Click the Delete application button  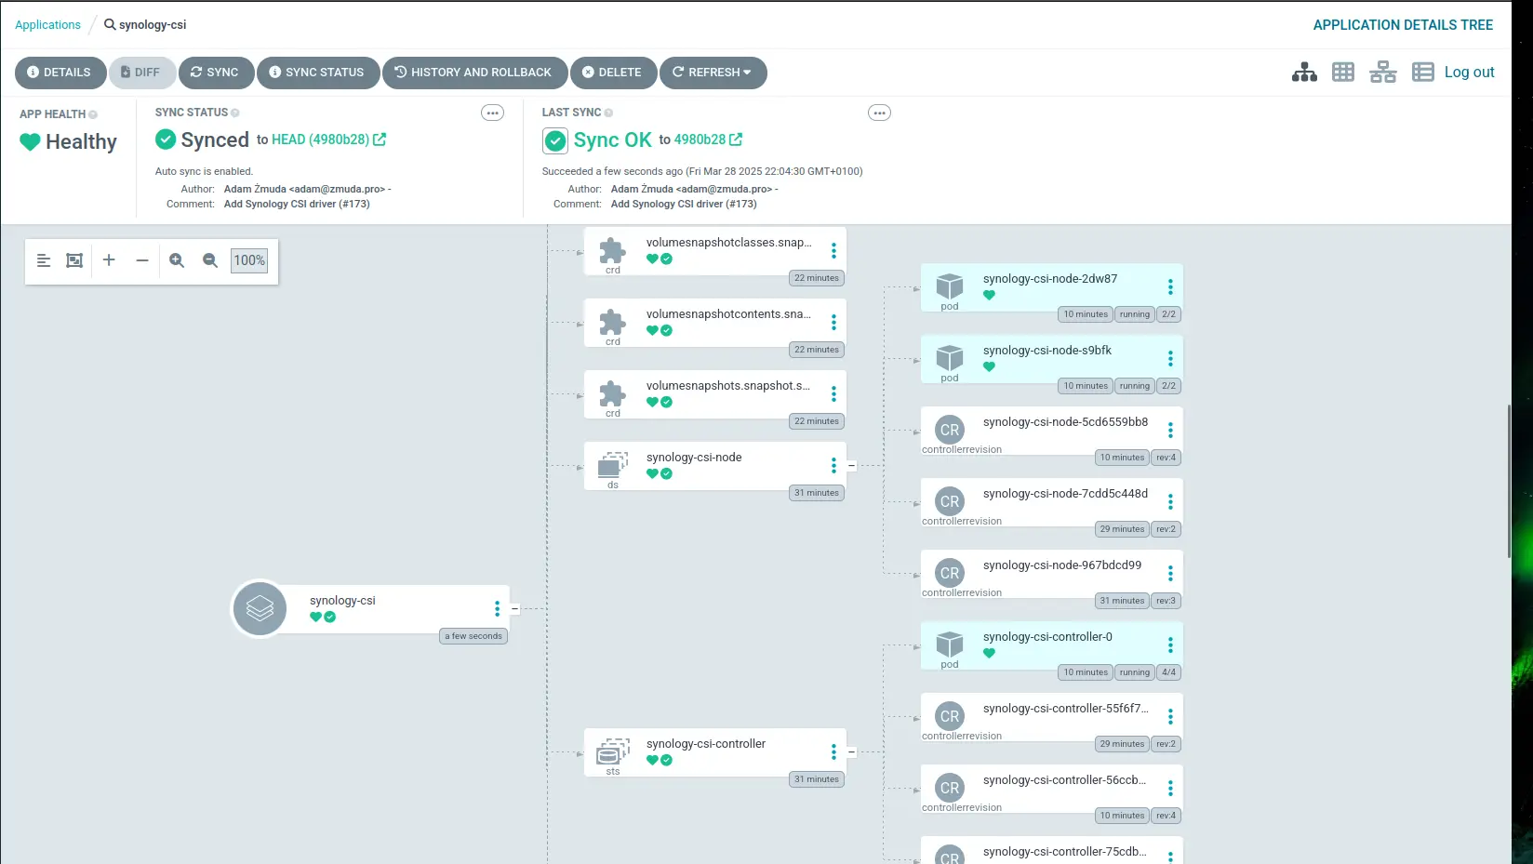coord(613,73)
